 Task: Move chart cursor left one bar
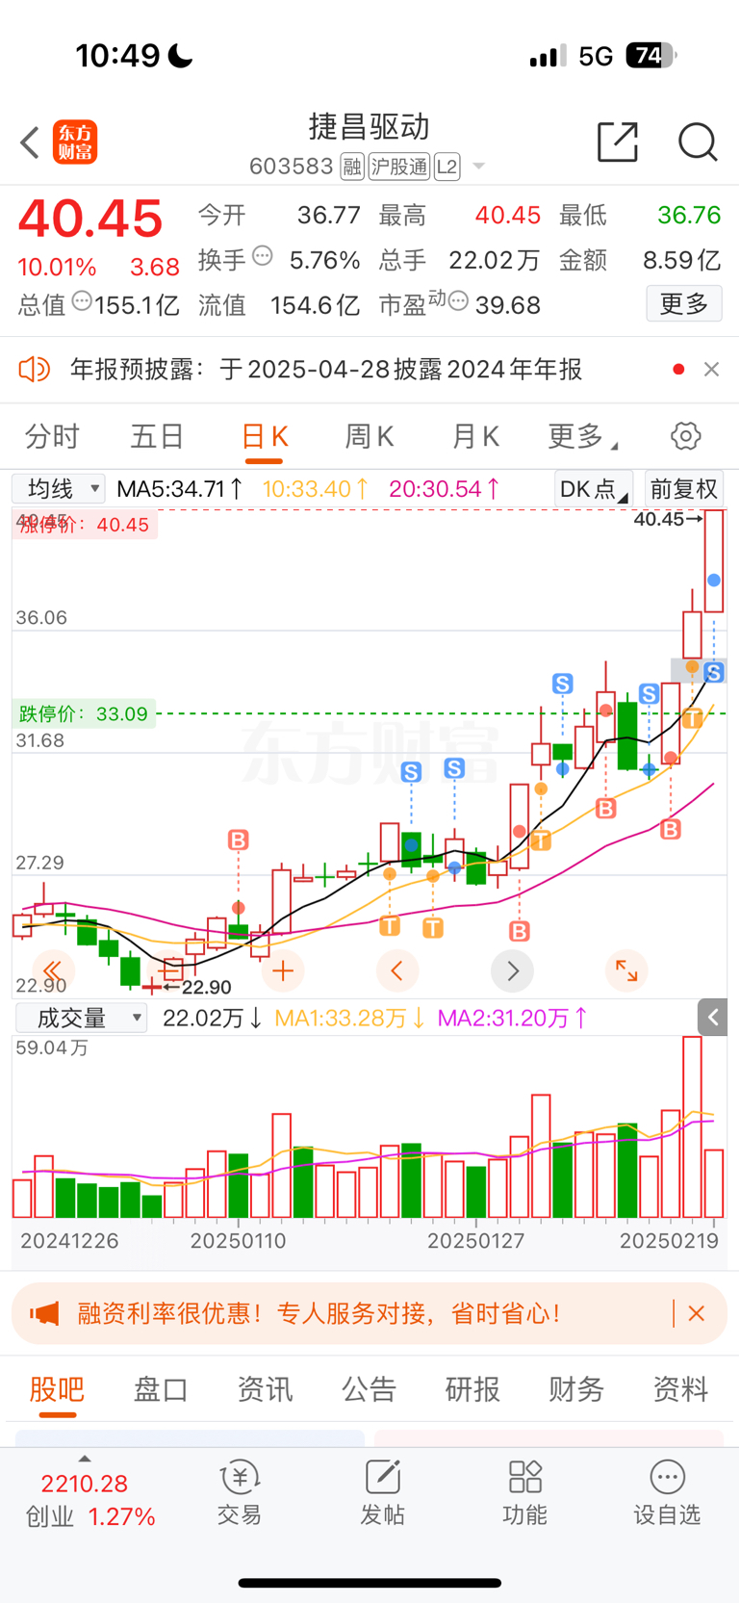click(x=397, y=970)
